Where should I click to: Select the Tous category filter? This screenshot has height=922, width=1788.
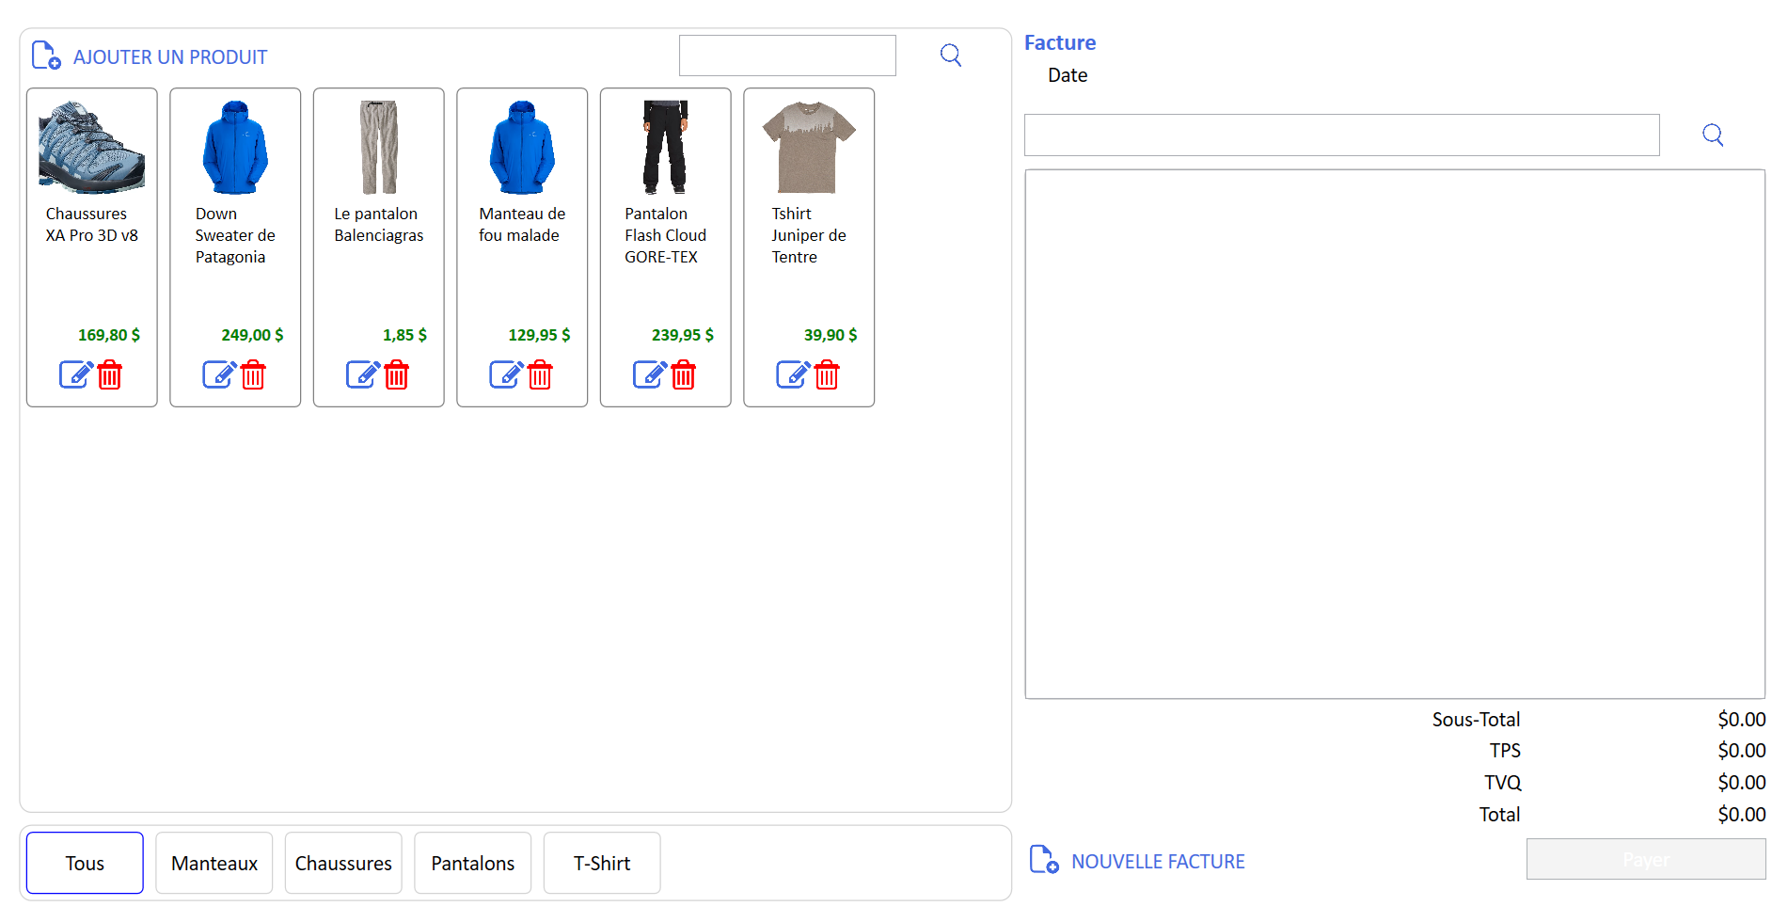click(x=84, y=863)
